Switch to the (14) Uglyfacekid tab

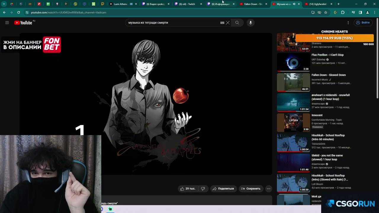pyautogui.click(x=318, y=4)
